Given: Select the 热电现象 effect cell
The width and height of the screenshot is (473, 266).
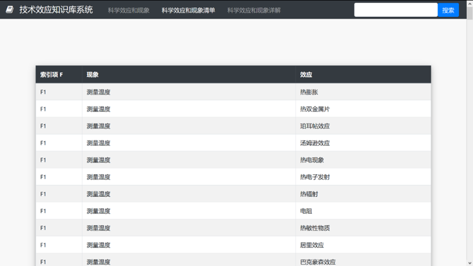Looking at the screenshot, I should tap(363, 160).
